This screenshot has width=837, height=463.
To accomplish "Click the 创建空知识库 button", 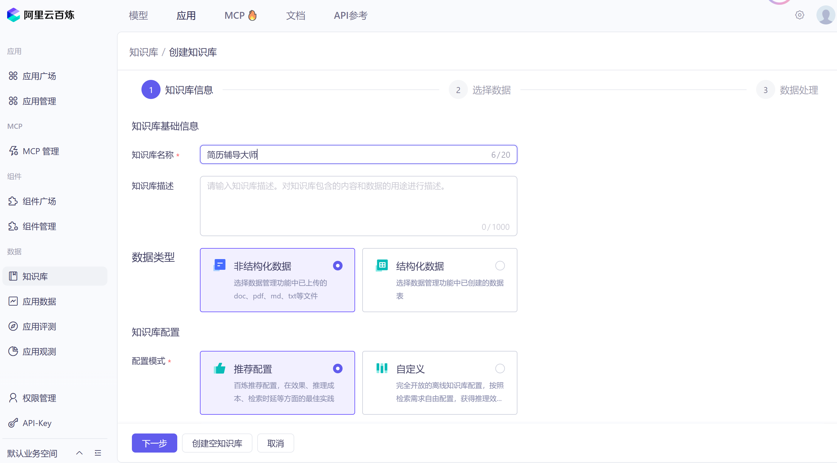I will pos(217,443).
